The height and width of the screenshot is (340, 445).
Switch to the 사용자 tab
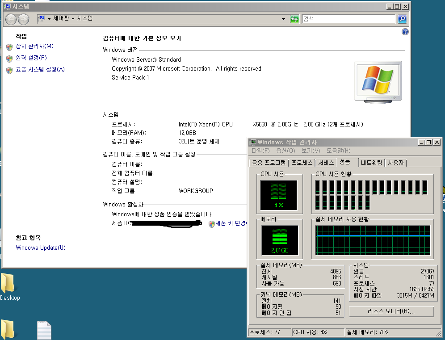click(395, 163)
